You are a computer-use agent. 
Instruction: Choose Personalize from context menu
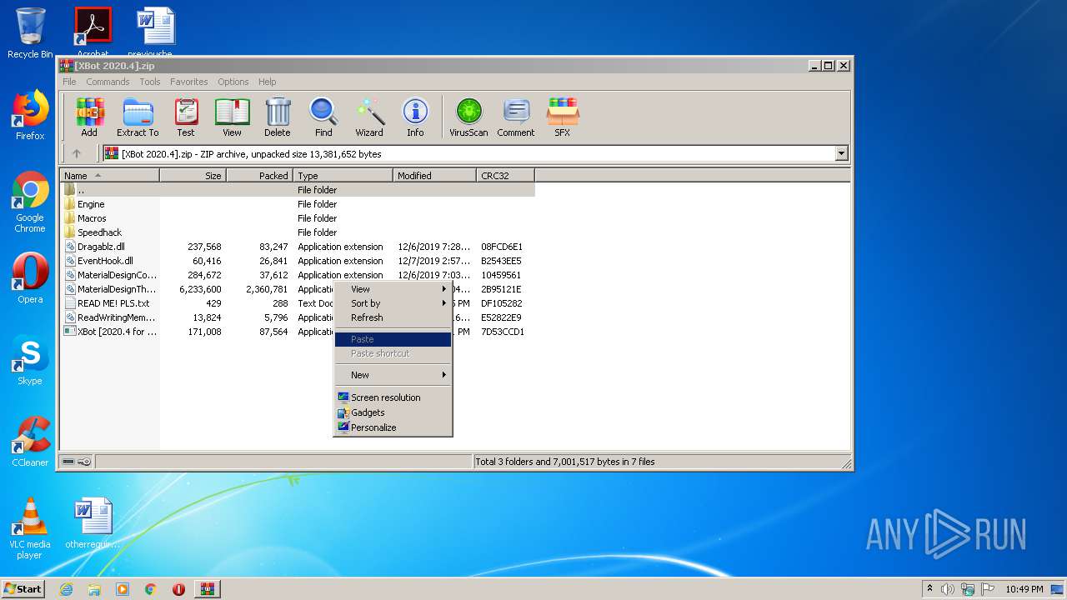pos(393,427)
